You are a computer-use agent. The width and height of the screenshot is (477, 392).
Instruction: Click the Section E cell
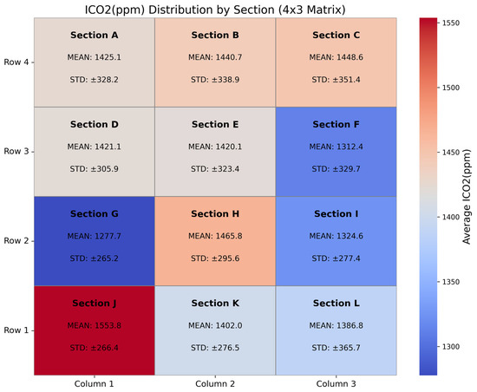215,152
